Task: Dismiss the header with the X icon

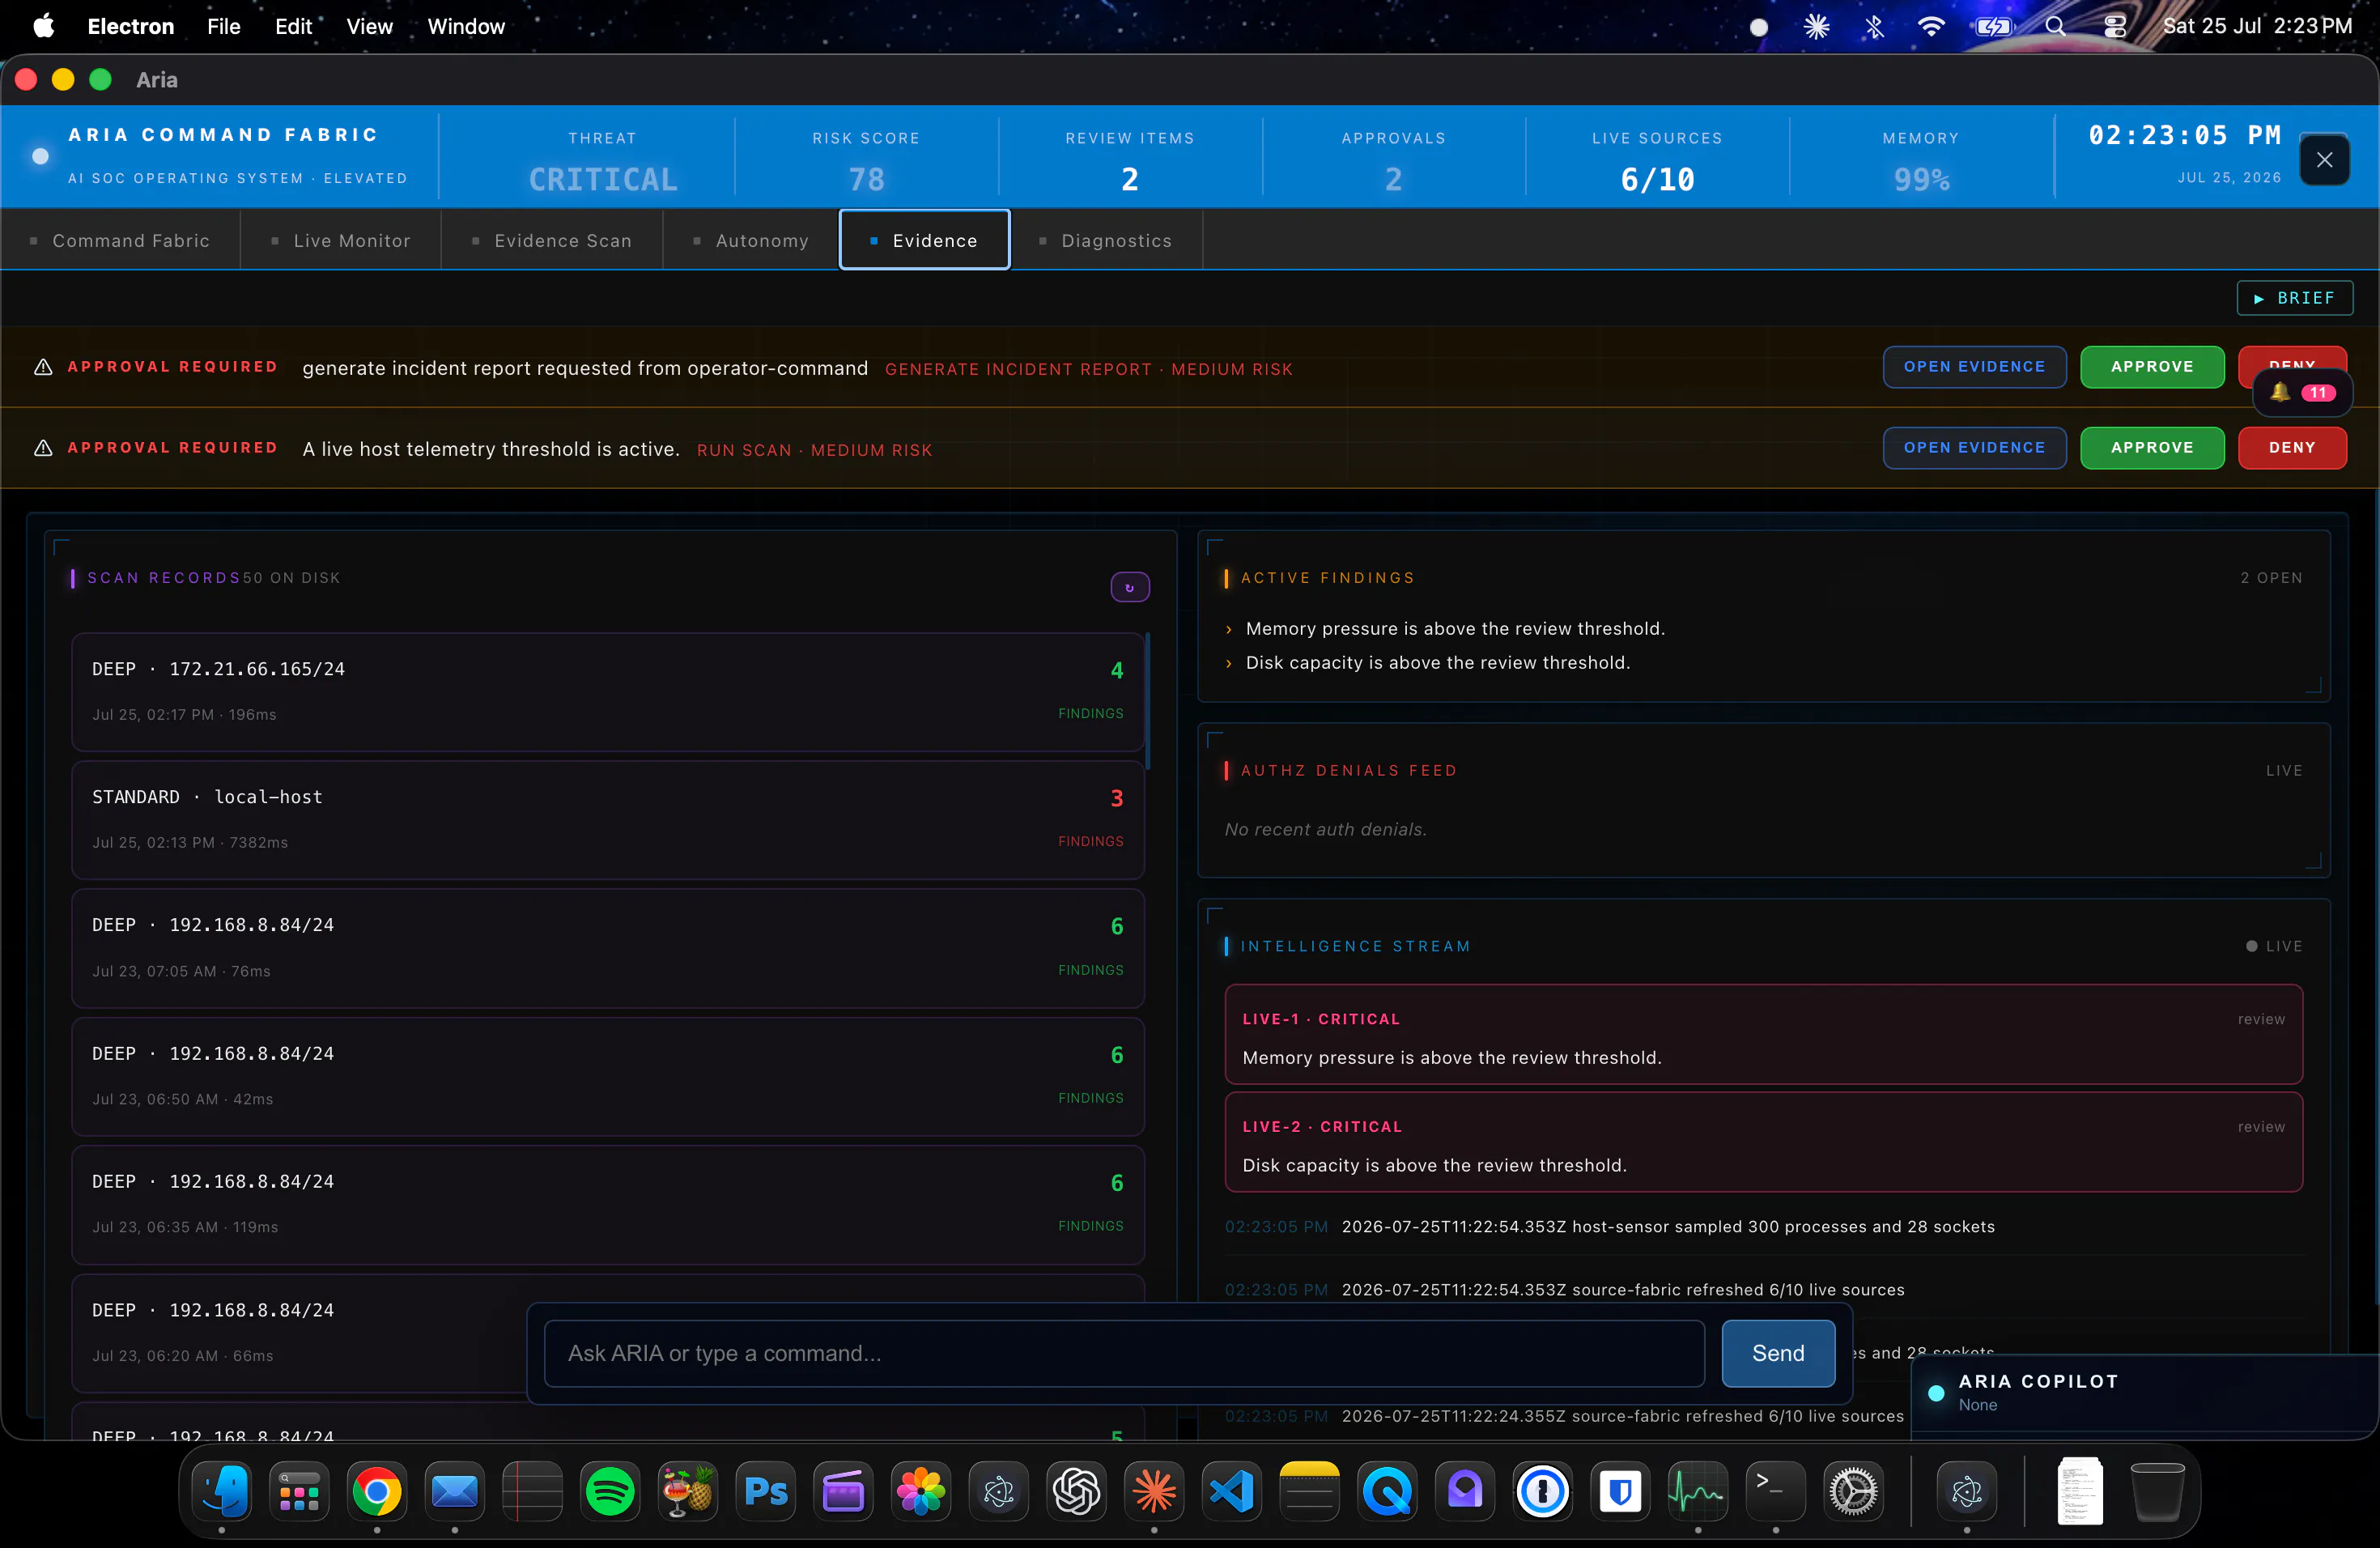Action: click(2324, 159)
